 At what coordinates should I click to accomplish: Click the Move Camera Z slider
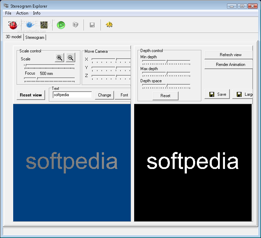tap(111, 77)
